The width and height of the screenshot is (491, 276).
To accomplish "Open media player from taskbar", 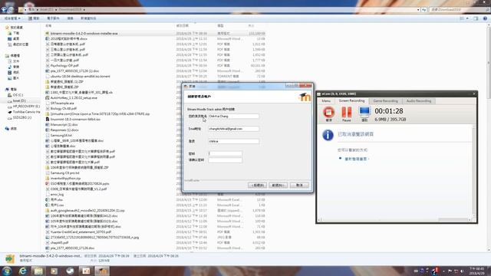I will 54,271.
